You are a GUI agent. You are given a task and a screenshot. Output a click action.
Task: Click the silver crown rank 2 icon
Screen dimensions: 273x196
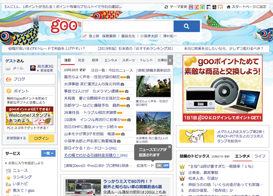(x=182, y=172)
